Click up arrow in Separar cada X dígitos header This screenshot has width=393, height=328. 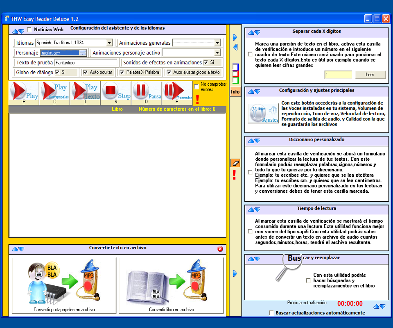click(x=251, y=33)
